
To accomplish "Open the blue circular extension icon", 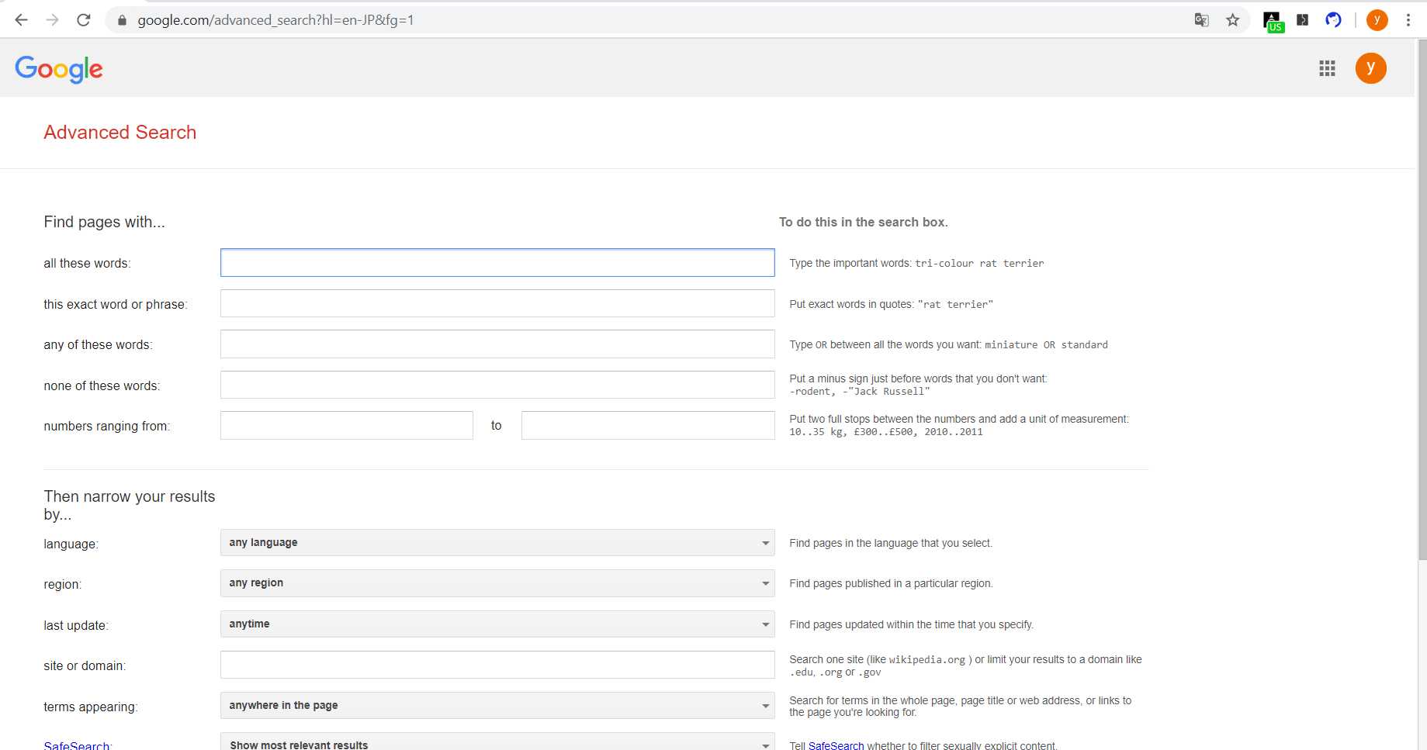I will point(1333,20).
